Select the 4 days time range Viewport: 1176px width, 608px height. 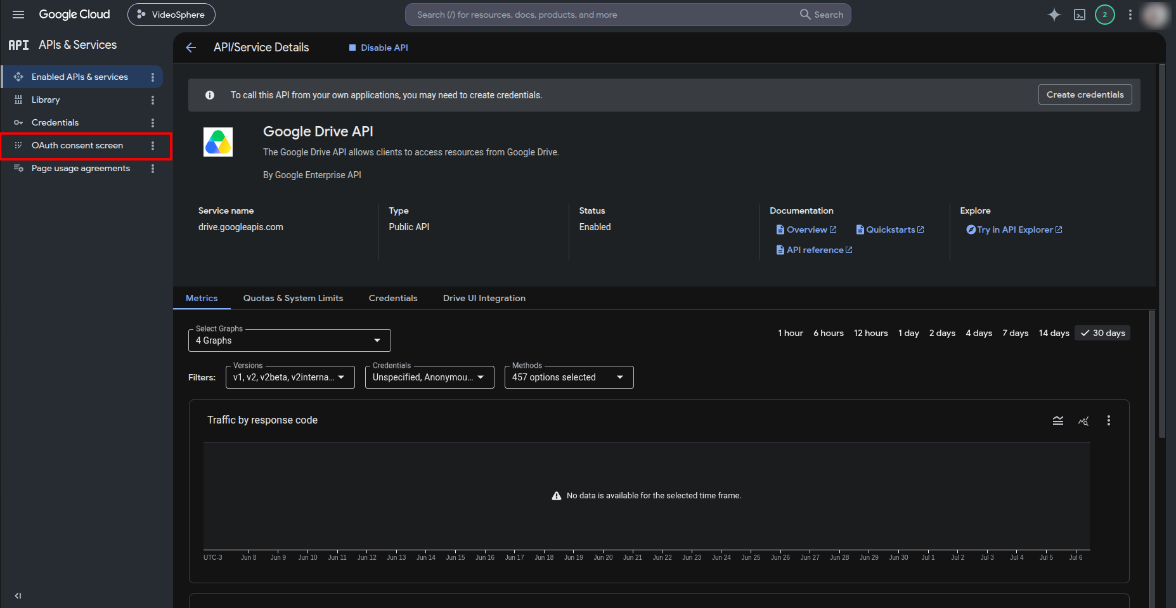[979, 333]
